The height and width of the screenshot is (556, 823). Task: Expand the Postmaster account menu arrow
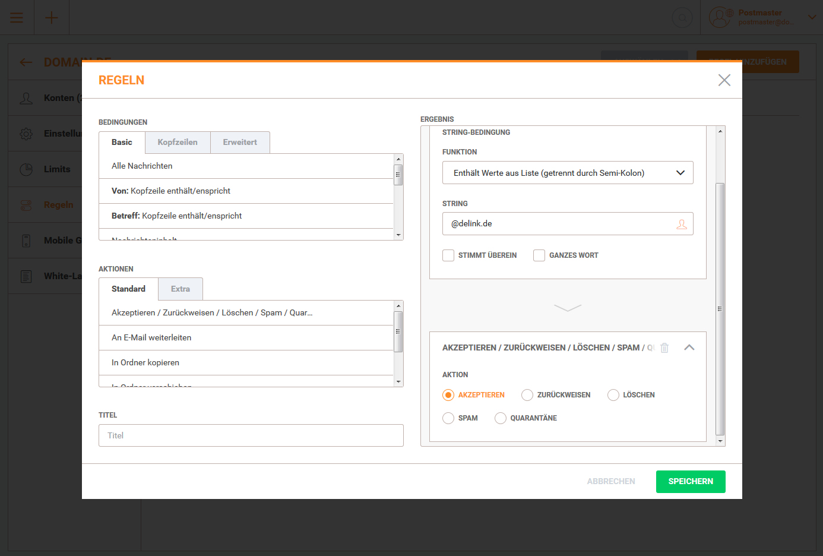(812, 17)
